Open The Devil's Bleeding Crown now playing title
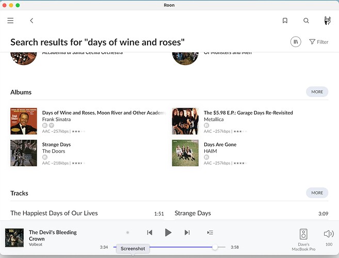This screenshot has width=339, height=258. 53,235
